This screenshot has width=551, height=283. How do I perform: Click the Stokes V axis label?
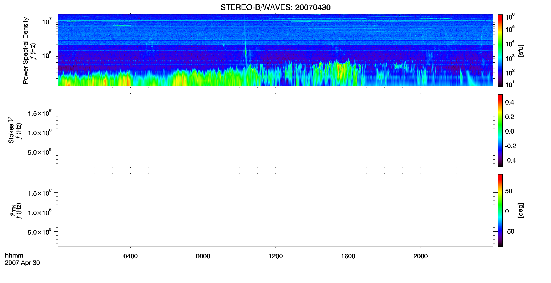(x=11, y=130)
